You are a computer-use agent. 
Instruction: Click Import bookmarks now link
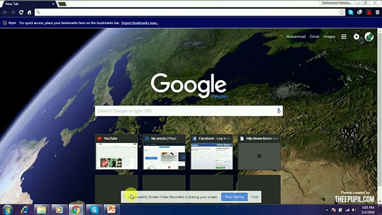pos(140,23)
